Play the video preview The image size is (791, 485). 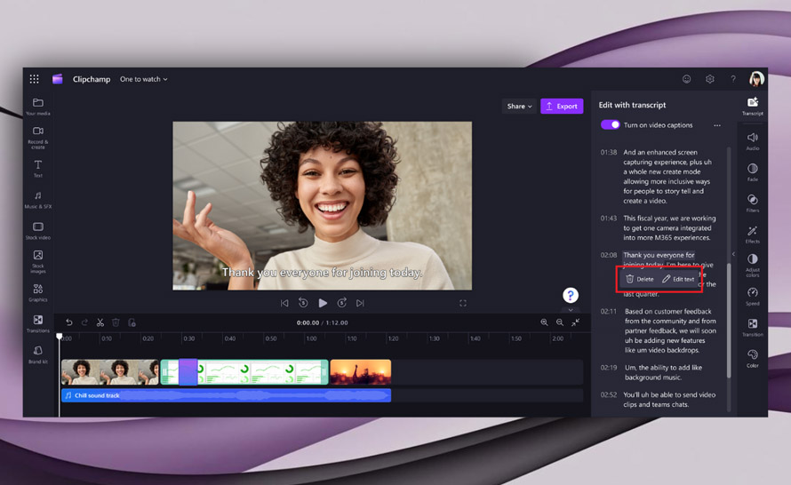tap(323, 303)
